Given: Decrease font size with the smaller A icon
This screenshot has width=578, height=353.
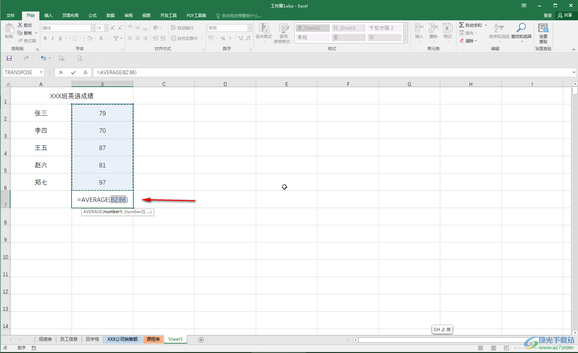Looking at the screenshot, I should point(120,28).
